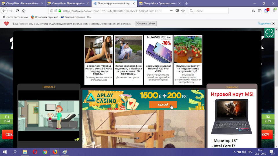The height and width of the screenshot is (156, 278).
Task: Select the 'Просмотр увеличенной карт' tab
Action: click(x=114, y=3)
